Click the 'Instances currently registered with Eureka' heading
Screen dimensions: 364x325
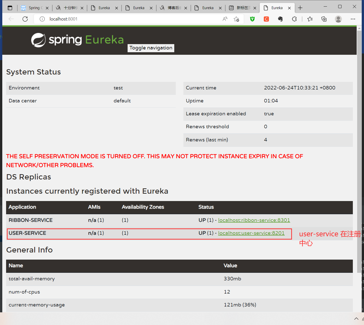tap(87, 191)
